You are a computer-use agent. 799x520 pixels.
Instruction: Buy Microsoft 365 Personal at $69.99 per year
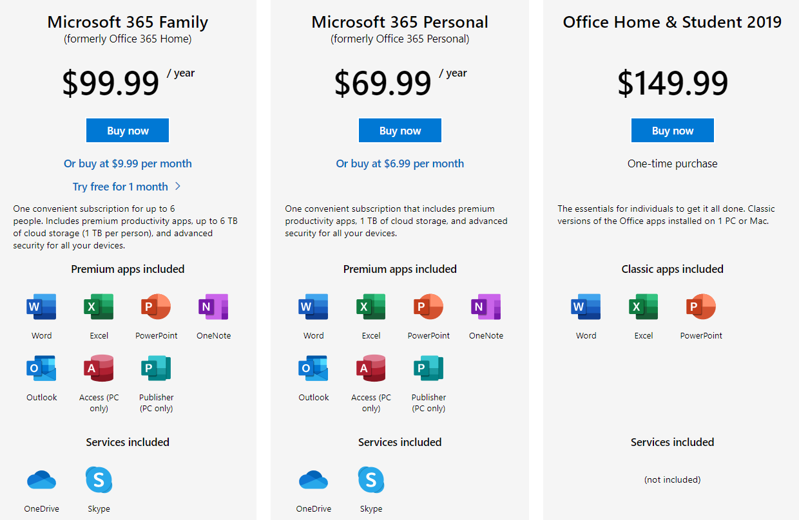tap(400, 131)
